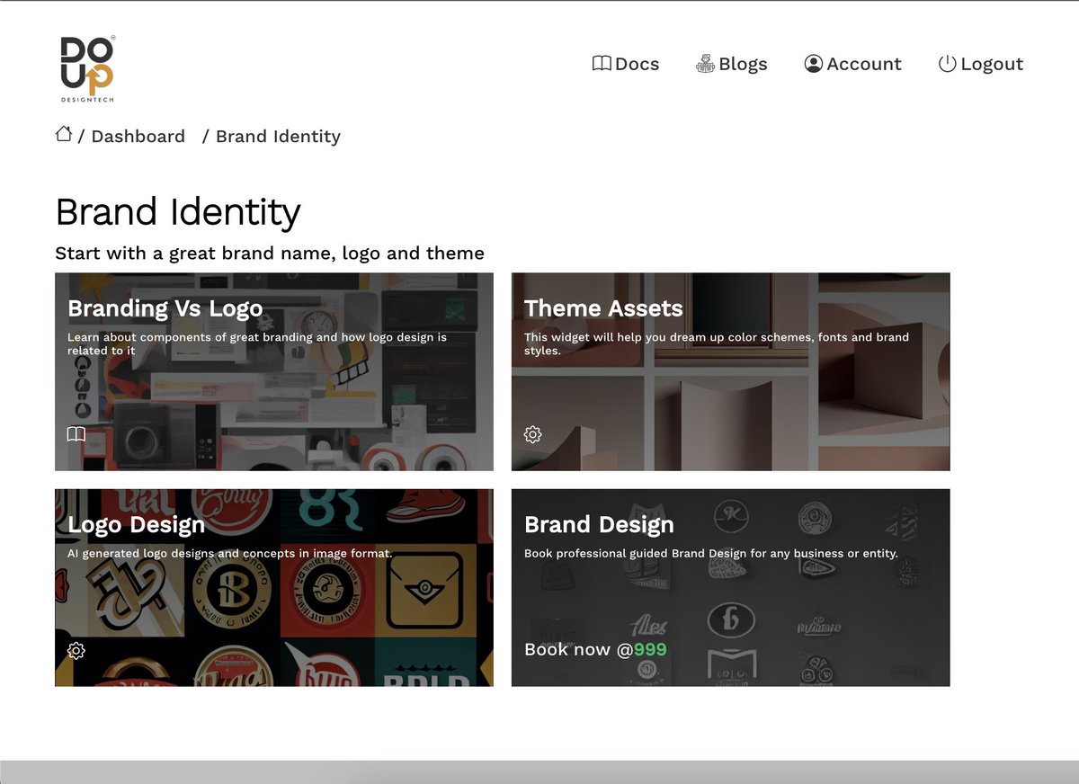The height and width of the screenshot is (784, 1079).
Task: Click the Brand Identity breadcrumb link
Action: click(278, 137)
